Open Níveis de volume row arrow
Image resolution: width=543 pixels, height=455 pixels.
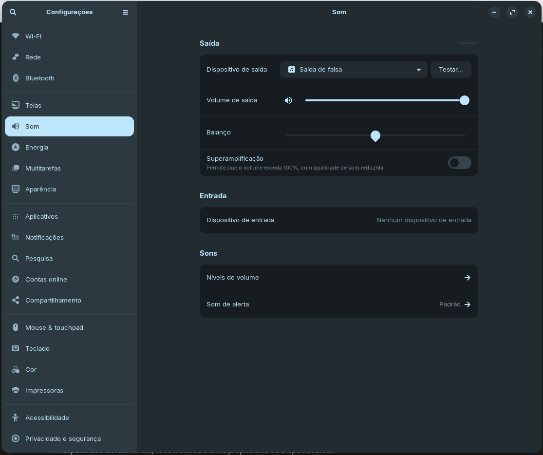tap(467, 278)
